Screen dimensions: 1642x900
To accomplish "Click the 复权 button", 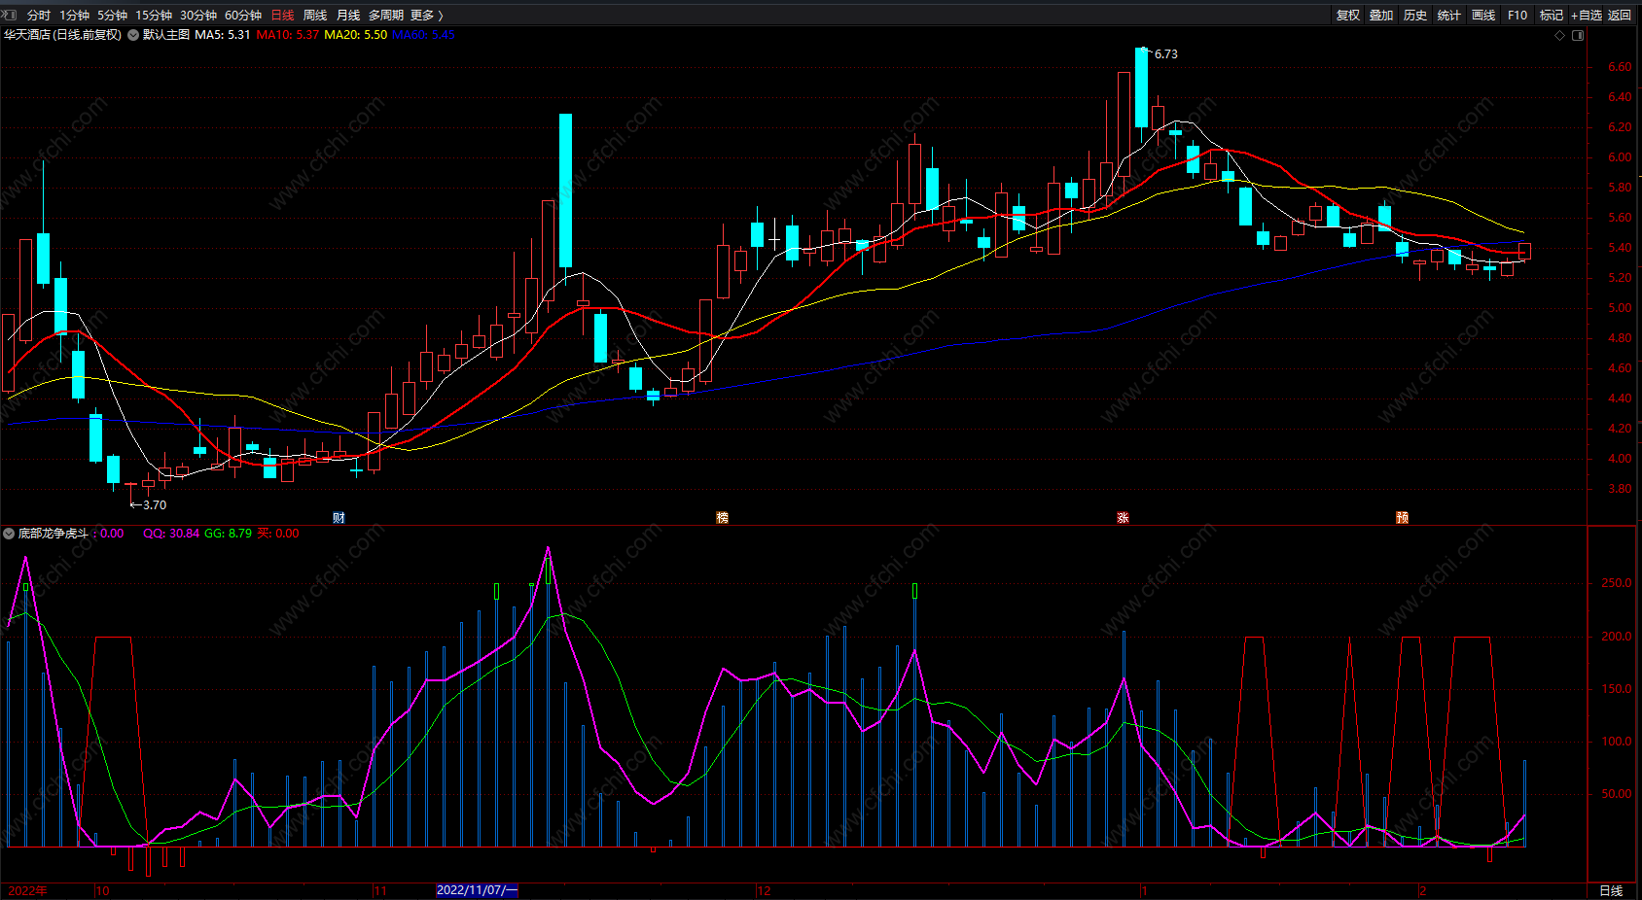I will tap(1348, 15).
